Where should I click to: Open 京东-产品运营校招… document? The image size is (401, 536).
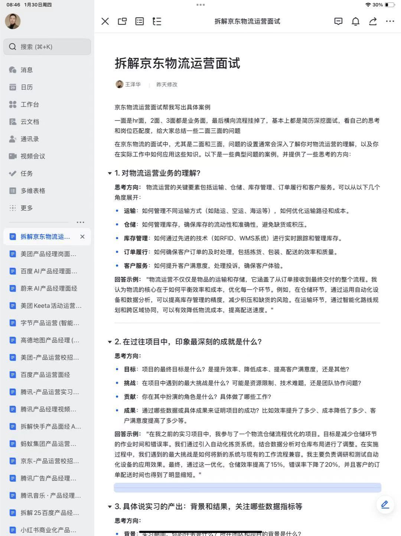tap(47, 461)
